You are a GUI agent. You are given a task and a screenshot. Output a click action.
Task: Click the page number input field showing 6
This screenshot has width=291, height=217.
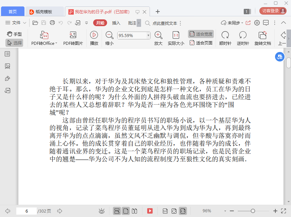point(27,211)
